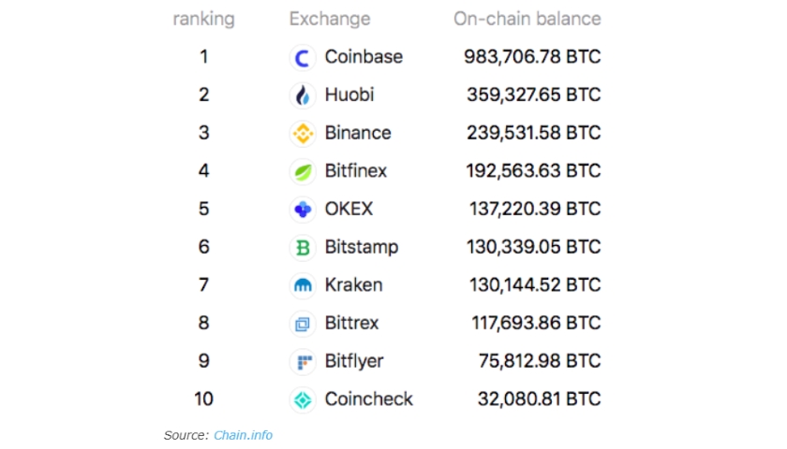
Task: Click Coincheck balance 32,080.81 BTC
Action: [x=539, y=398]
